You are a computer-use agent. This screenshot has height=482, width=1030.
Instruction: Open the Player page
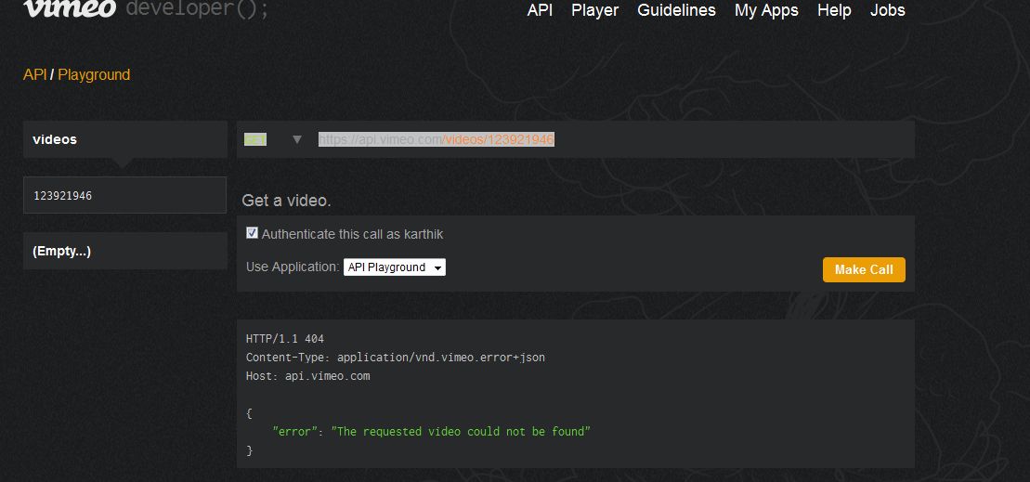pos(595,10)
